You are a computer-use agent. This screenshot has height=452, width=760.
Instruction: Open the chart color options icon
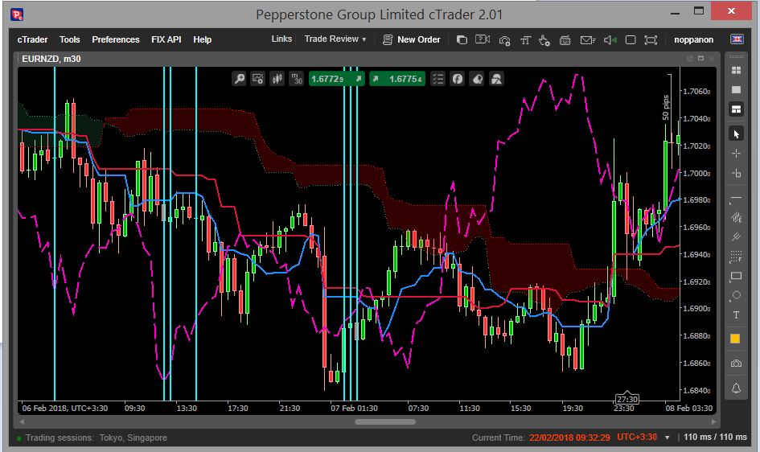coord(477,79)
